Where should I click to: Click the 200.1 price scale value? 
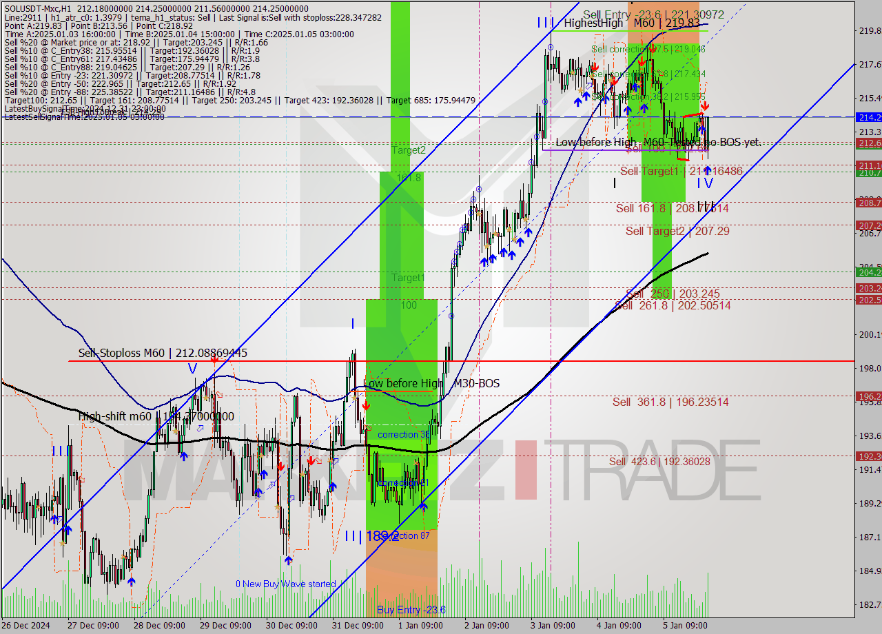tap(869, 334)
